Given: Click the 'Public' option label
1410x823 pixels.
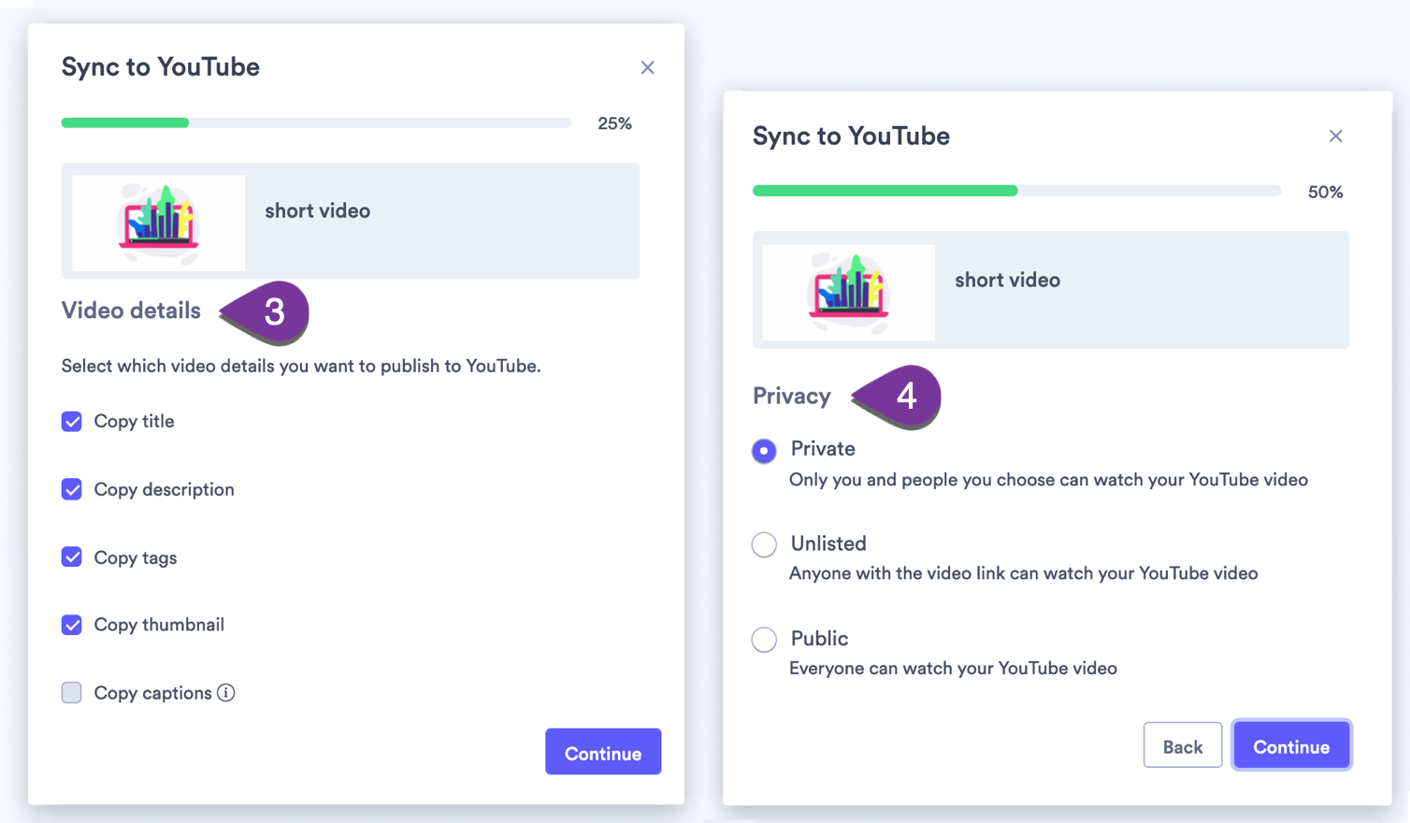Looking at the screenshot, I should 819,639.
